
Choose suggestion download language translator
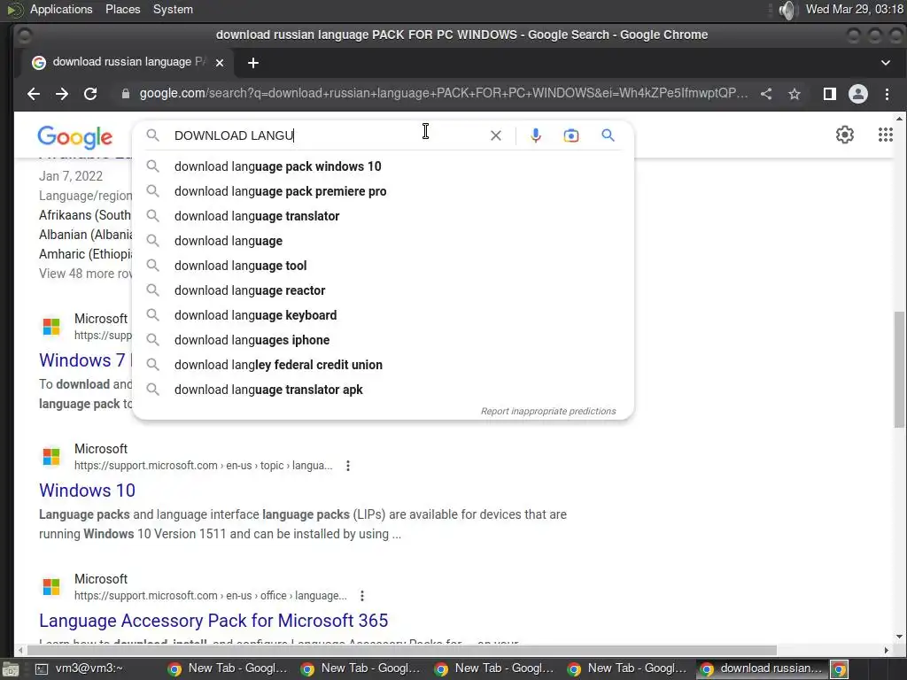[x=383, y=216]
